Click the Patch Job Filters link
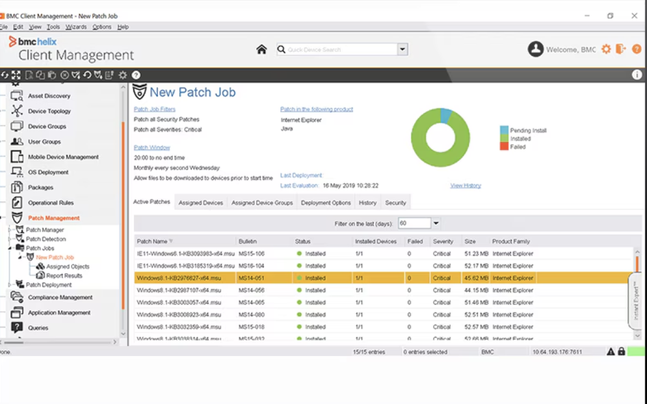Screen dimensions: 647x404 coord(155,109)
